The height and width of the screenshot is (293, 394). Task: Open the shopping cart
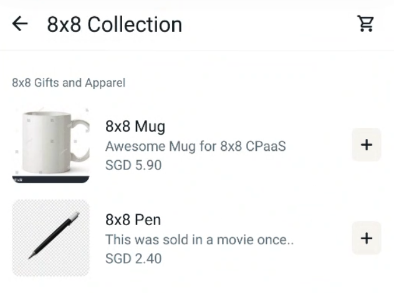[x=365, y=24]
